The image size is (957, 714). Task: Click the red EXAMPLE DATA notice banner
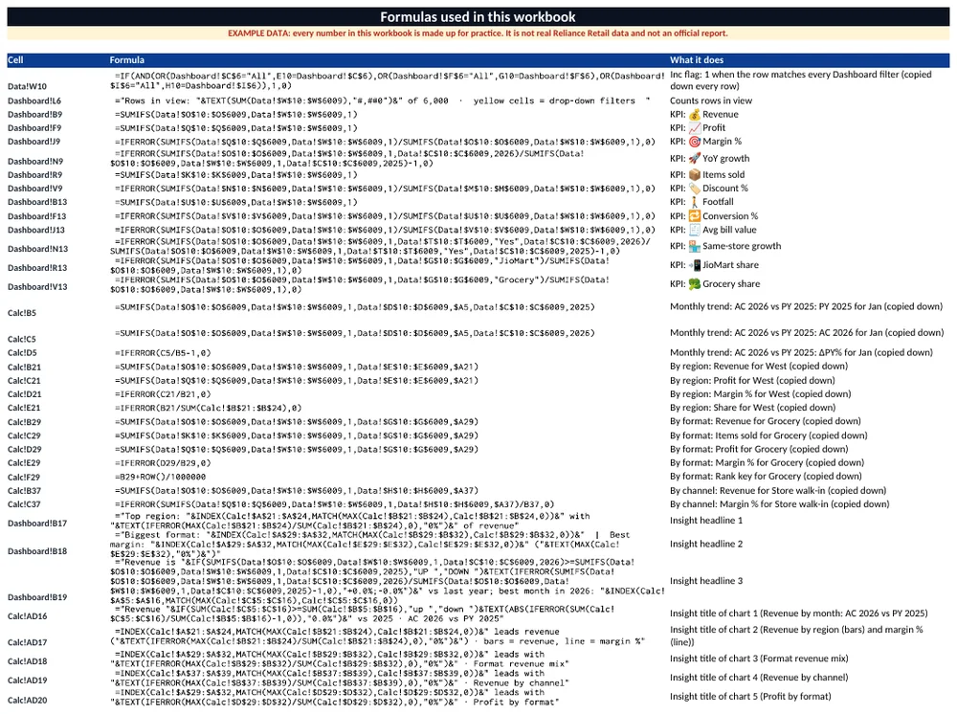click(x=478, y=33)
